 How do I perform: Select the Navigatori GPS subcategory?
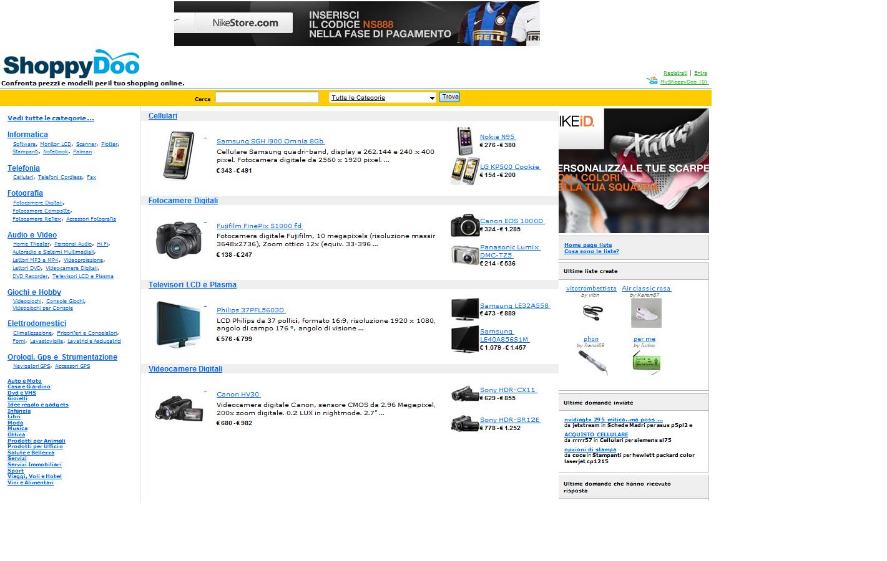pyautogui.click(x=31, y=366)
